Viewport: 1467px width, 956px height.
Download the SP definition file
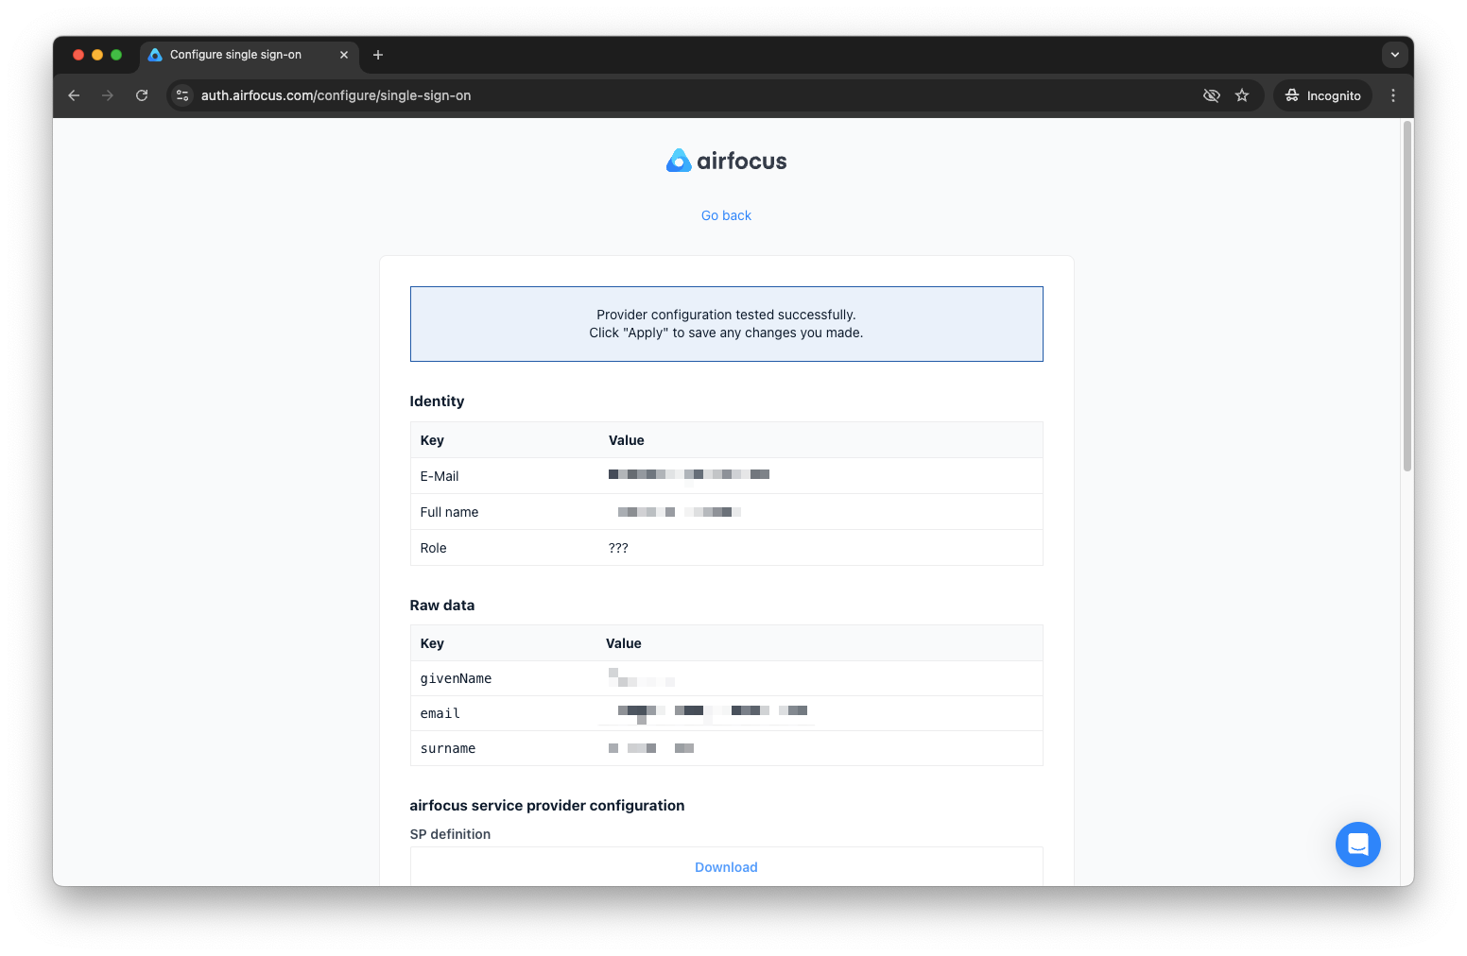coord(726,866)
